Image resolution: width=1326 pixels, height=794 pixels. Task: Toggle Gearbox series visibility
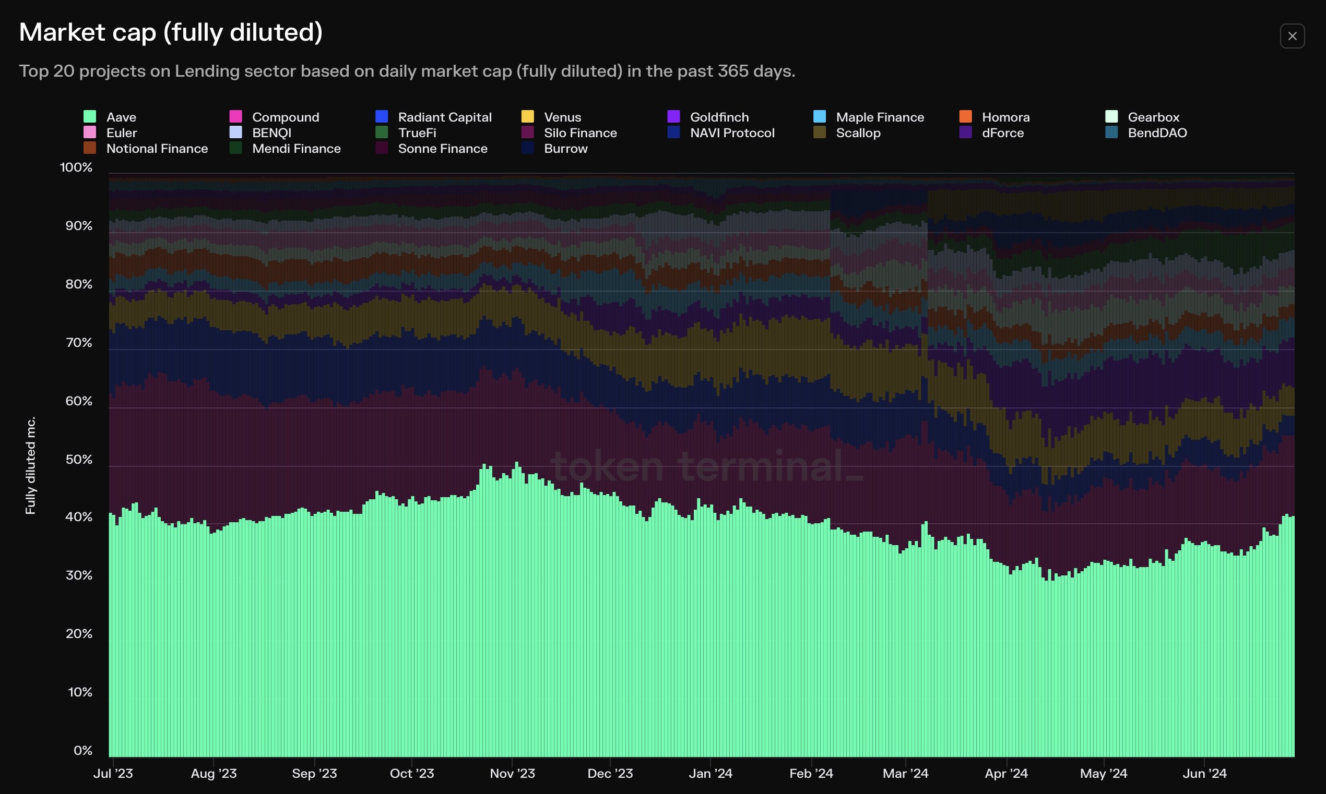(1142, 117)
